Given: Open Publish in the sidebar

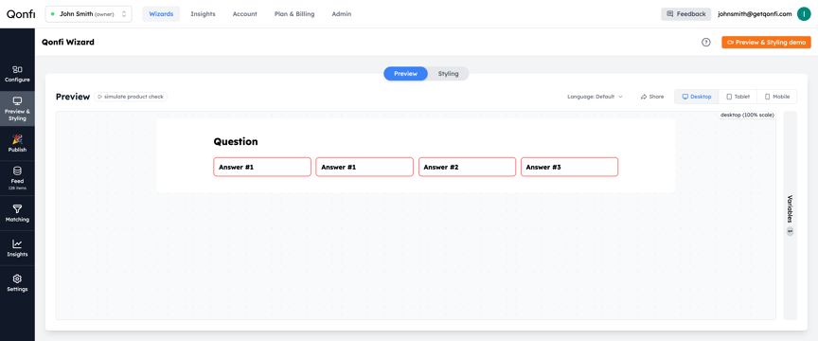Looking at the screenshot, I should point(17,143).
